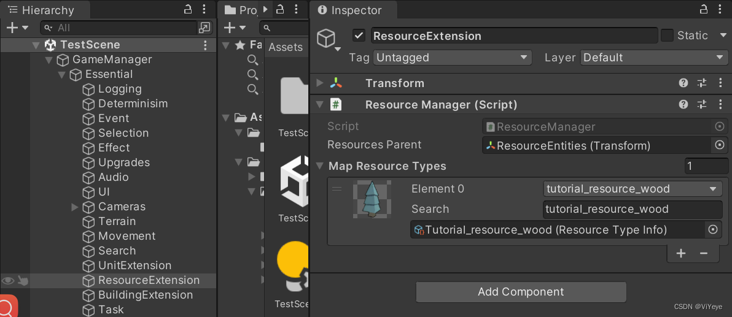Click object picker for Tutorial_resource_wood field
732x317 pixels.
click(x=713, y=230)
